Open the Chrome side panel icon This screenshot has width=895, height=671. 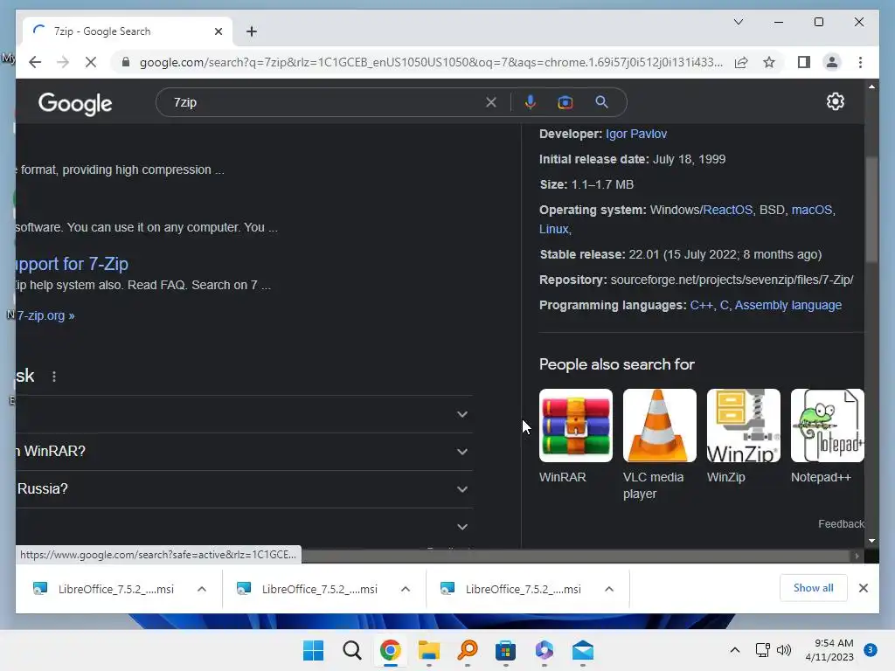tap(804, 62)
